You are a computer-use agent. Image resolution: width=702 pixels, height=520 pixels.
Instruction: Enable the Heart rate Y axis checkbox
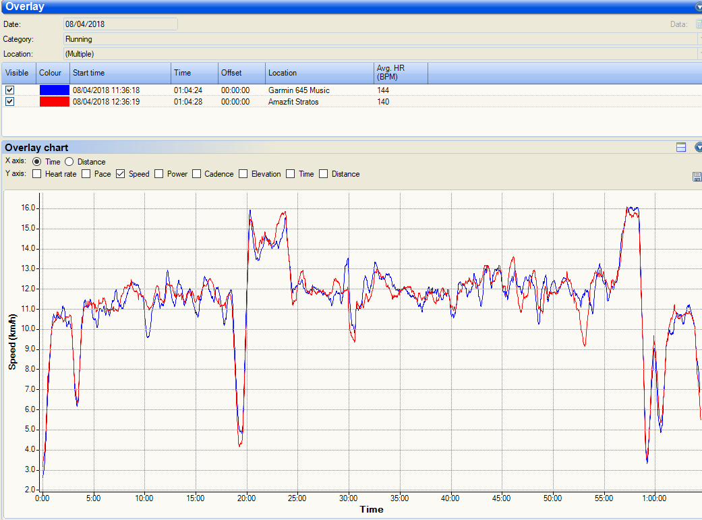(36, 174)
